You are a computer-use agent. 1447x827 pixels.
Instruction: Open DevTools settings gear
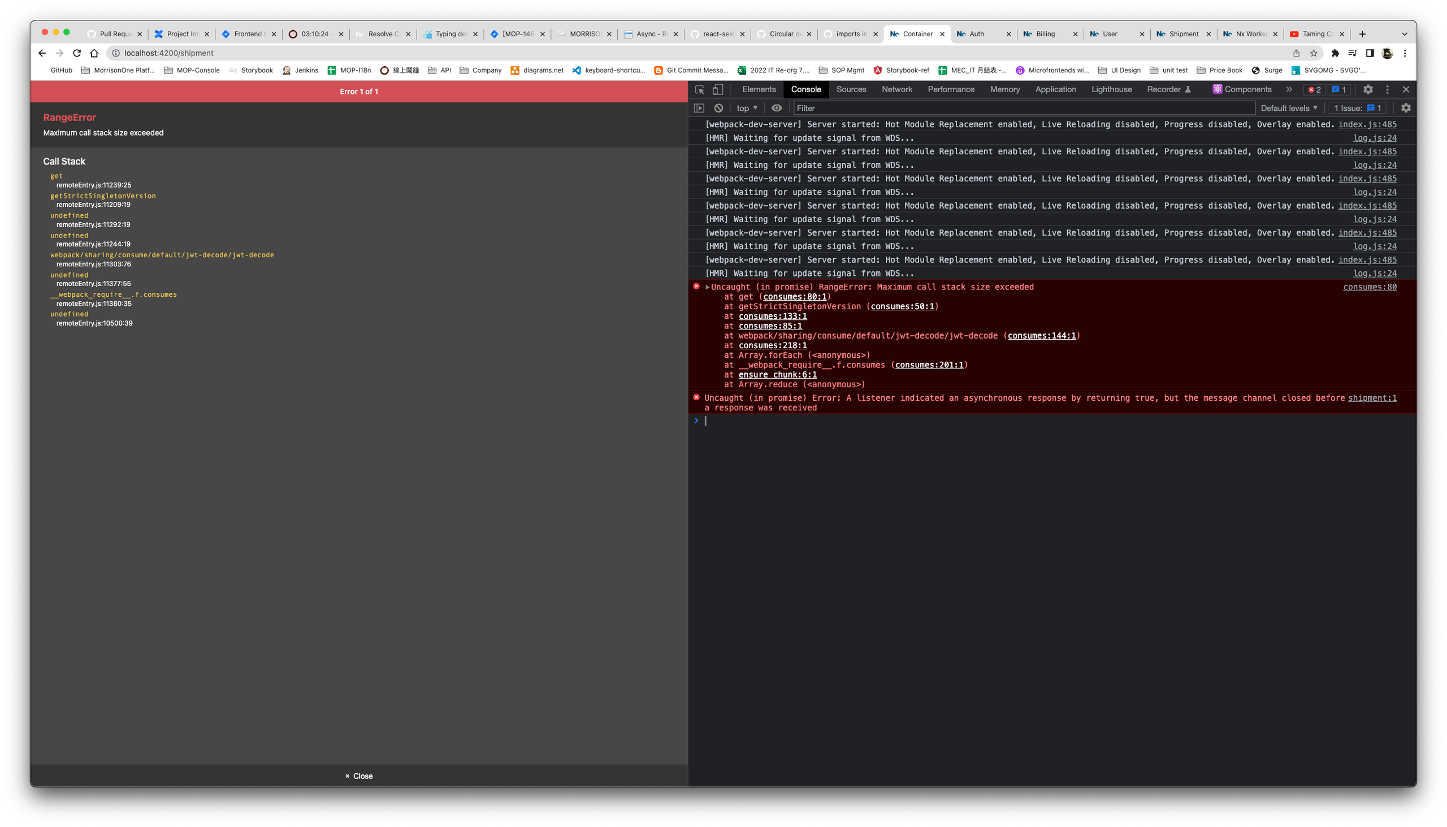[x=1367, y=89]
